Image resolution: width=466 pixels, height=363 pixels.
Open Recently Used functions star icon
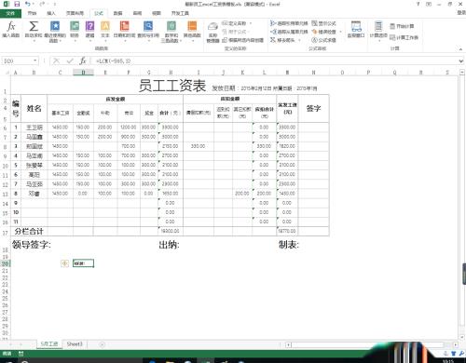pyautogui.click(x=55, y=31)
